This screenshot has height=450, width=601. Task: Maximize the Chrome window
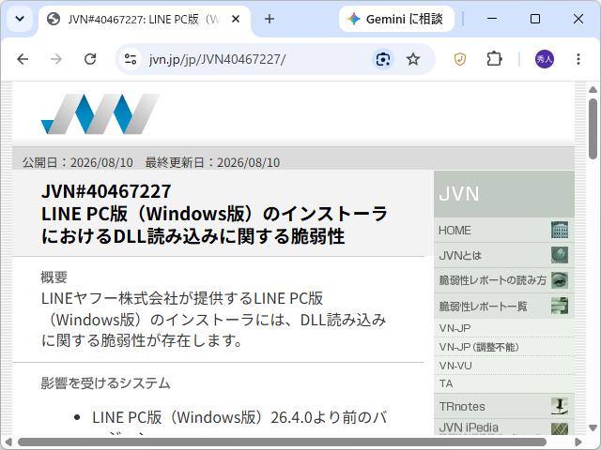click(535, 19)
